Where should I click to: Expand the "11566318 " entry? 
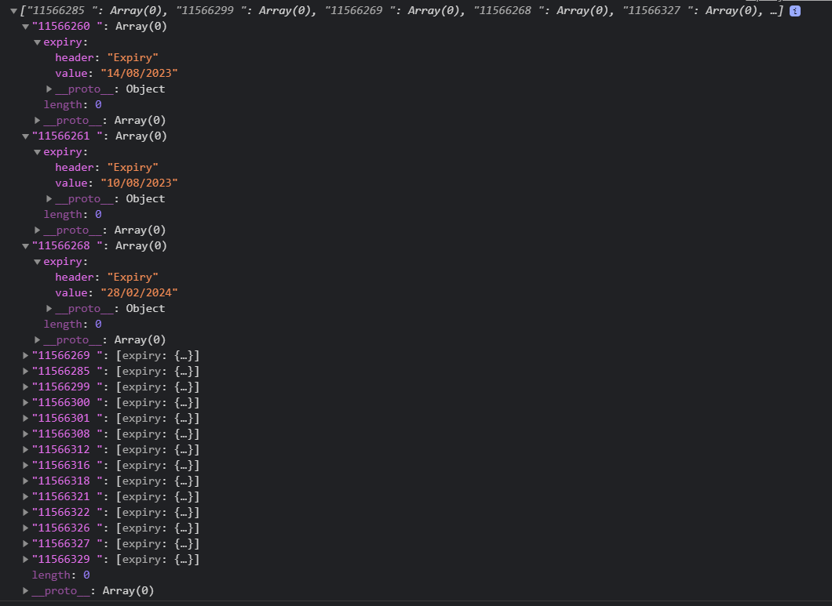25,481
